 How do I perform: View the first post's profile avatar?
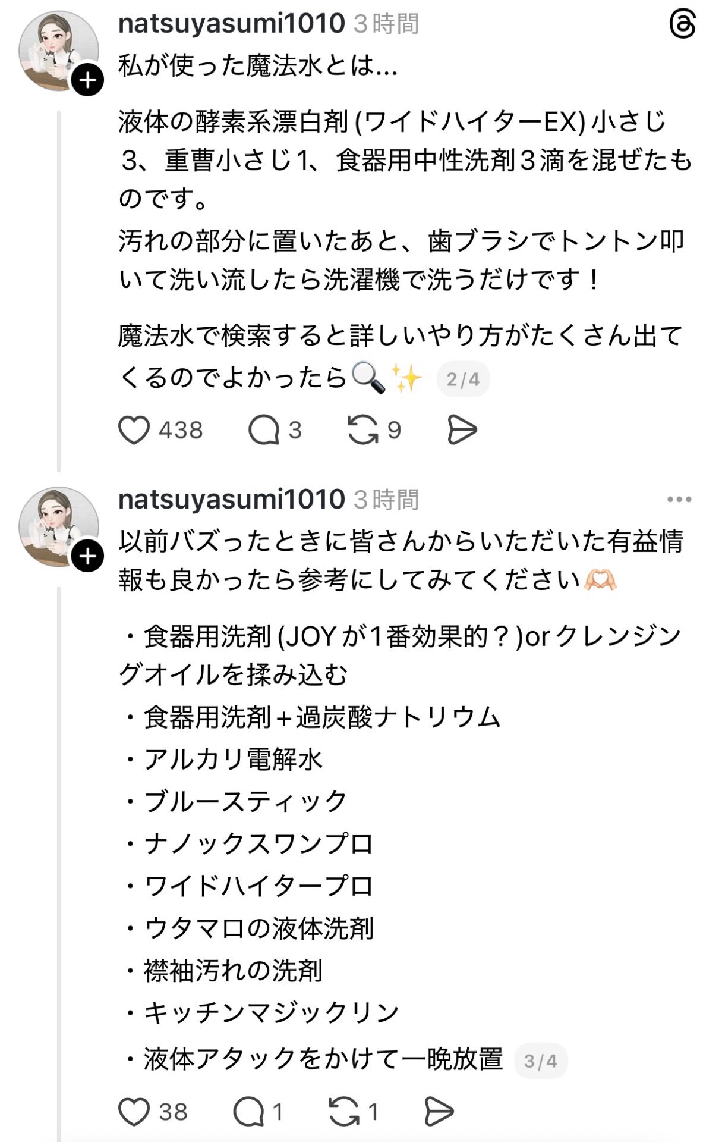point(57,50)
